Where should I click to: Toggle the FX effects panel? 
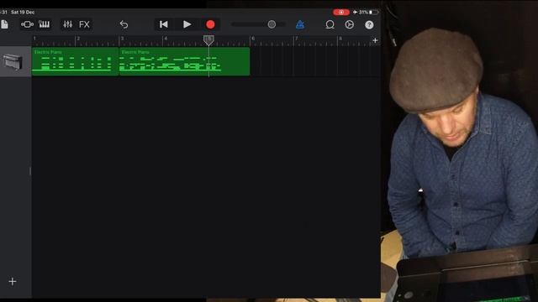pos(84,24)
